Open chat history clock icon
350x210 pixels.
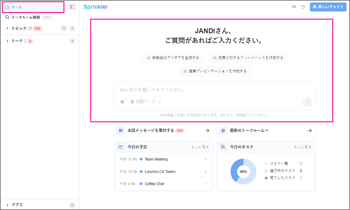point(303,7)
